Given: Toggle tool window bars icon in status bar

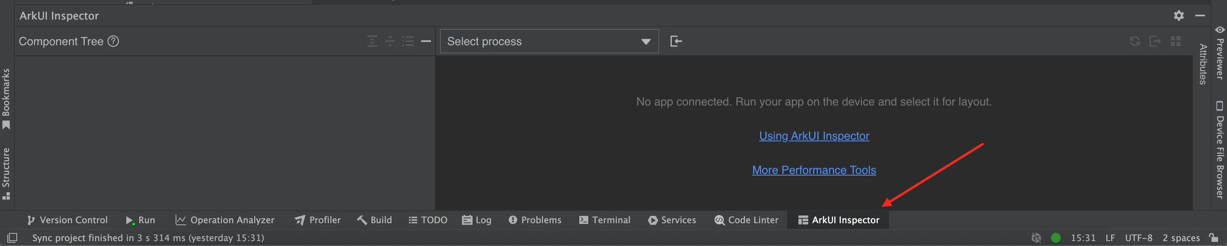Looking at the screenshot, I should [12, 238].
